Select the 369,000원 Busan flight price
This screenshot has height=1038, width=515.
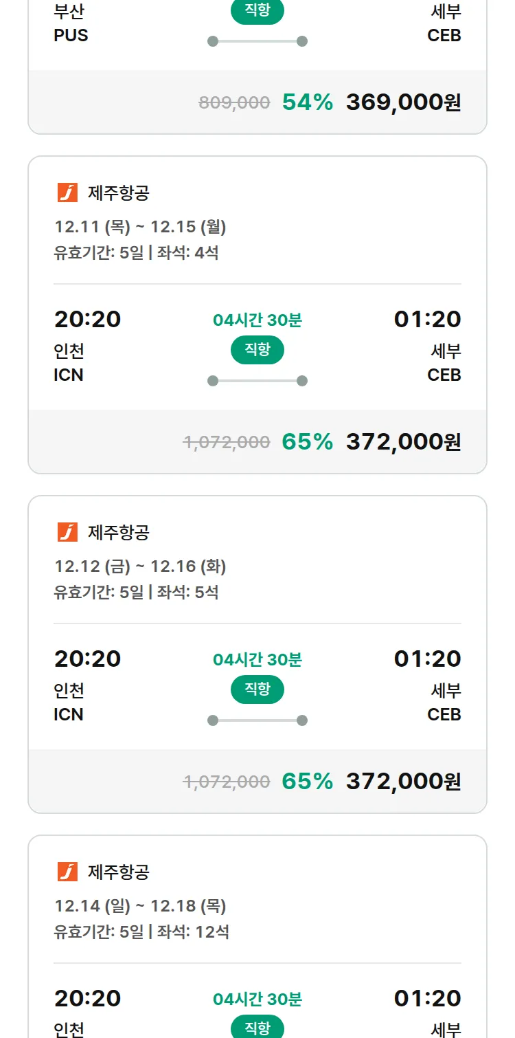pos(403,102)
